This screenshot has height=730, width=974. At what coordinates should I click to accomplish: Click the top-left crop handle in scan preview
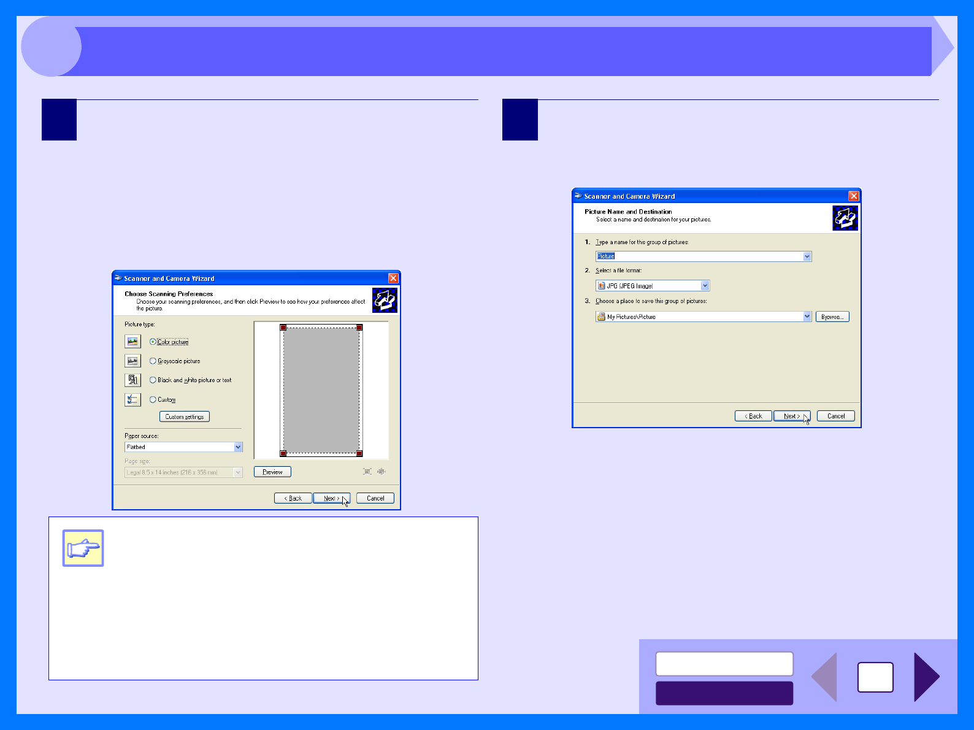[x=283, y=328]
